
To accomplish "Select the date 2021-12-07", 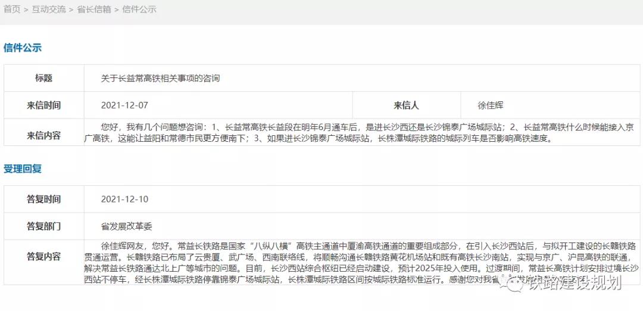I will (x=124, y=105).
